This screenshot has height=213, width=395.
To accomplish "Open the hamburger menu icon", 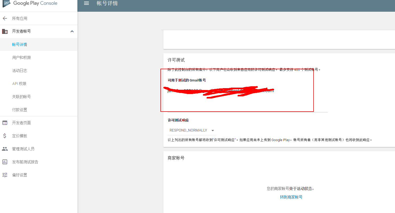I will (86, 3).
